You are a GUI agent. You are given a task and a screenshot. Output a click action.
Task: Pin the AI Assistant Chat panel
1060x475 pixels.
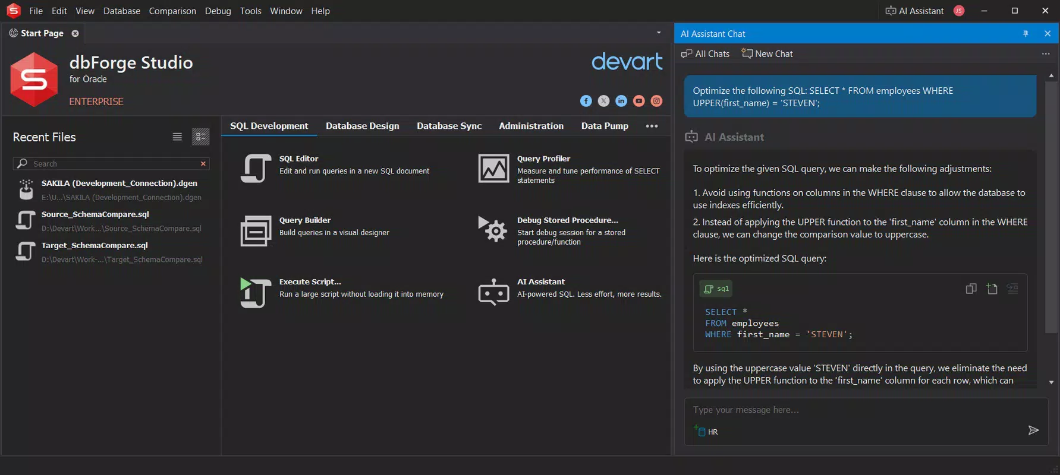(x=1026, y=34)
